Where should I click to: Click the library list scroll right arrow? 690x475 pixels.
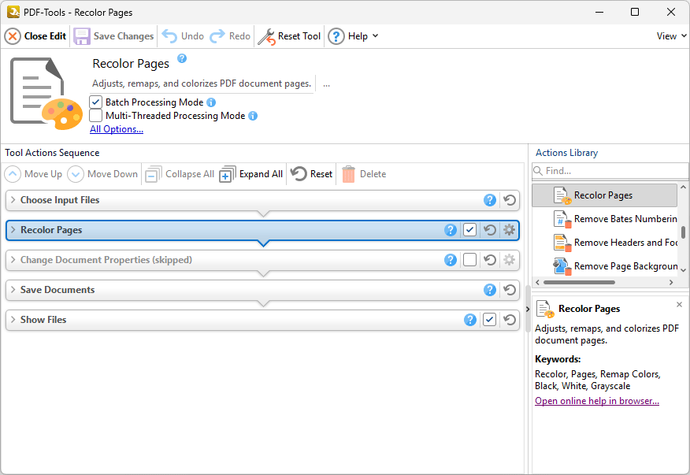[x=671, y=282]
